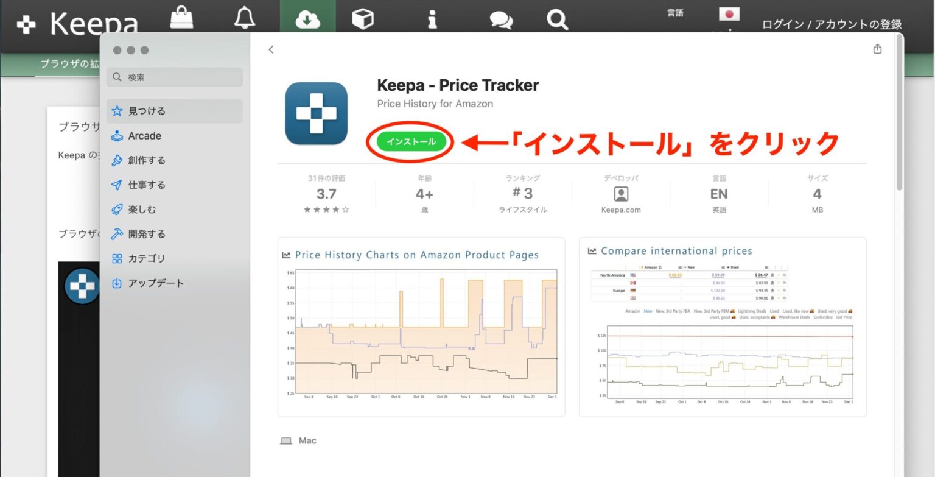Open the Keepa notifications bell icon
935x477 pixels.
tap(243, 19)
